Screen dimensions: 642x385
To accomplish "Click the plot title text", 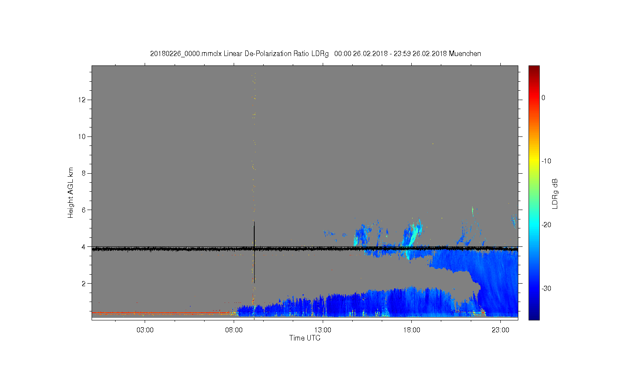I will (x=315, y=54).
